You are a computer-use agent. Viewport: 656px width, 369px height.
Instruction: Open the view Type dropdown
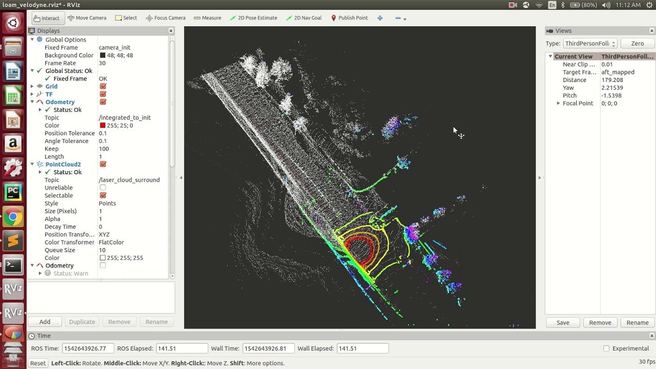(590, 44)
